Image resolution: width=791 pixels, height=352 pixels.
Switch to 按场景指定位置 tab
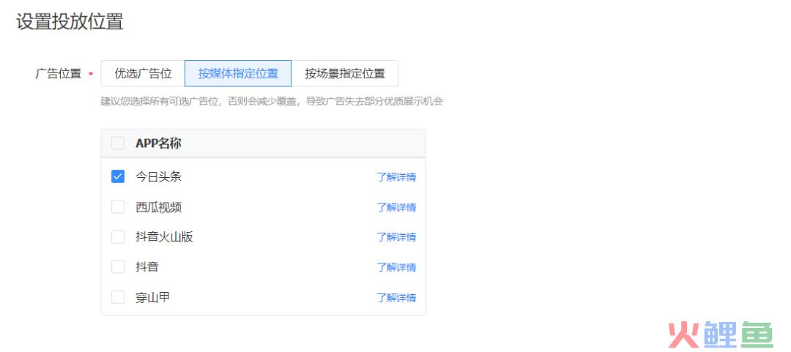point(345,74)
